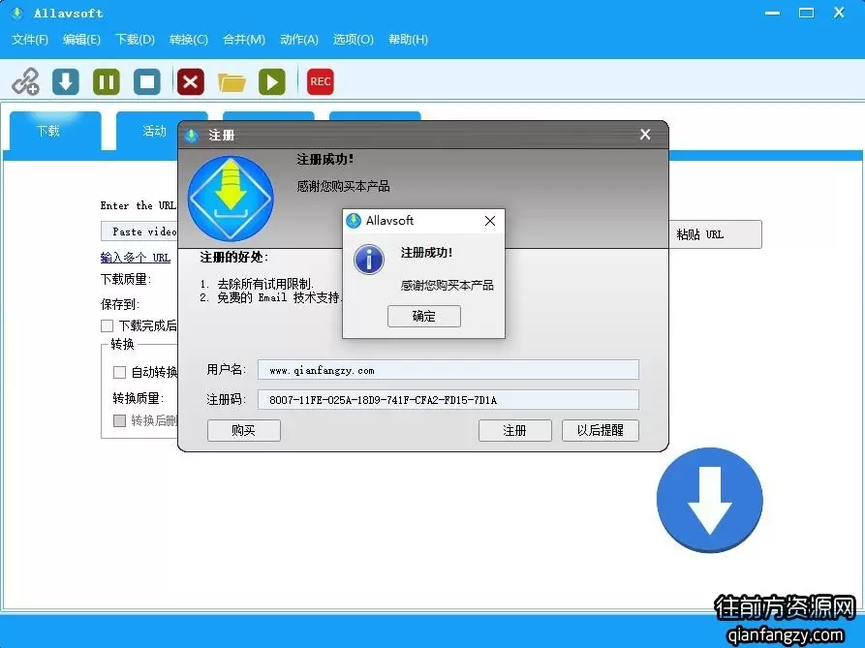This screenshot has height=648, width=865.
Task: Close the Allavsoft message box
Action: (x=490, y=221)
